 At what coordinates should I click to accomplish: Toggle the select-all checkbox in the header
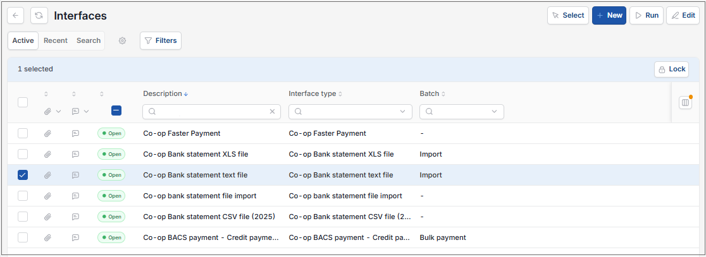tap(23, 102)
